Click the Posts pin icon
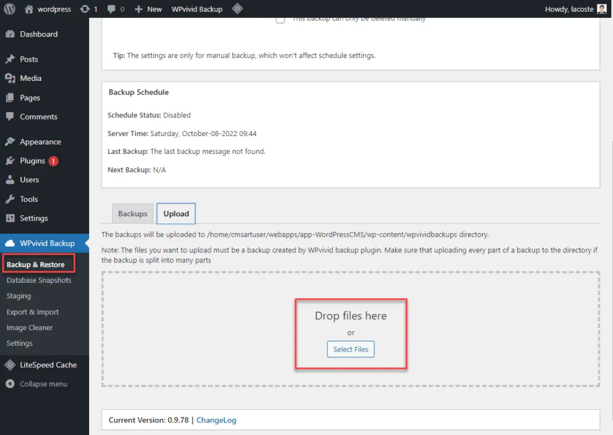 coord(10,59)
